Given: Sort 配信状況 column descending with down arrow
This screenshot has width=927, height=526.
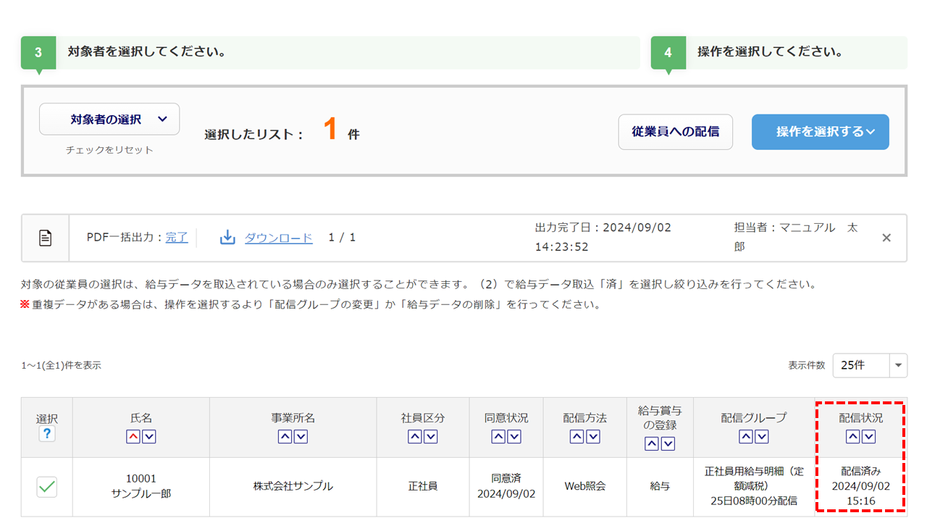Looking at the screenshot, I should pyautogui.click(x=868, y=437).
